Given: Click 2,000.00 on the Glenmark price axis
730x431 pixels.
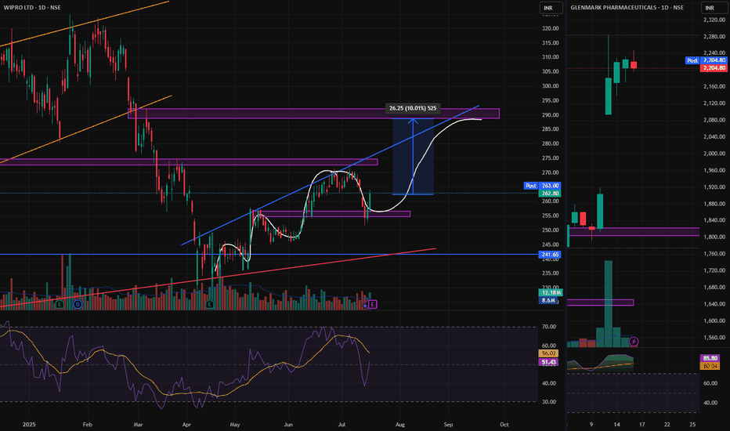Looking at the screenshot, I should point(714,154).
